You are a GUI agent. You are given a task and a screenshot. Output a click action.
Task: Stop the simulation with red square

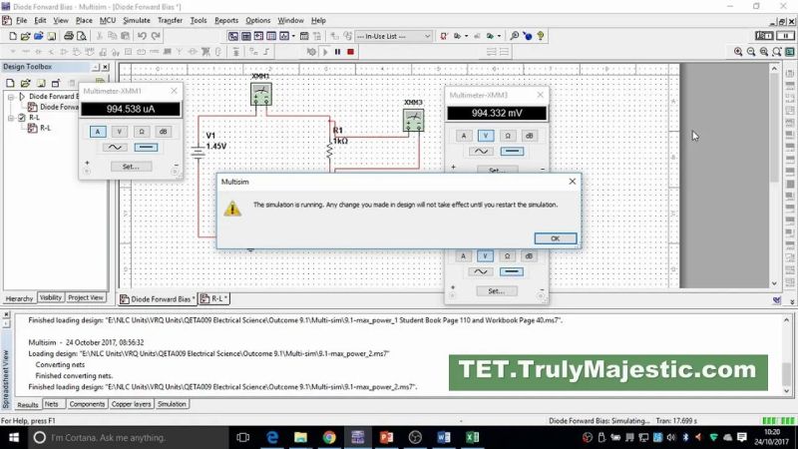351,52
